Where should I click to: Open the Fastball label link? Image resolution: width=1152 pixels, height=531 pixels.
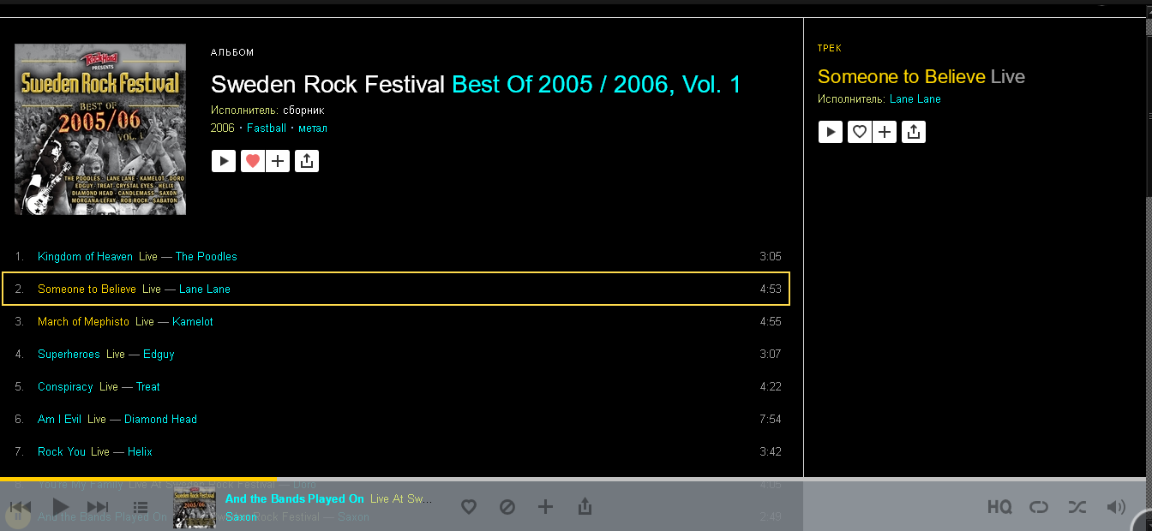265,128
